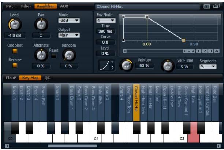Click the Vel>Time 0 % value field
Image resolution: width=224 pixels, height=150 pixels.
pos(185,66)
